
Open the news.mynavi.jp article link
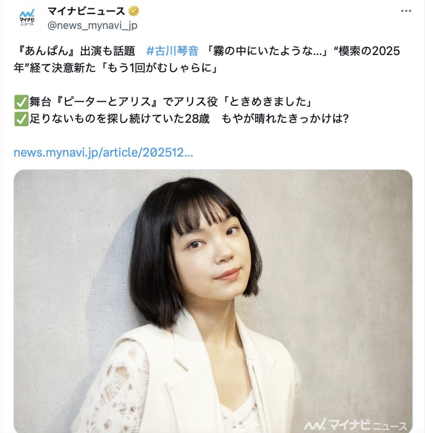[x=103, y=152]
